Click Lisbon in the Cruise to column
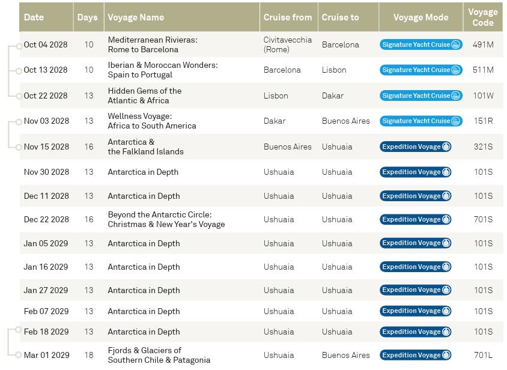 (x=334, y=70)
